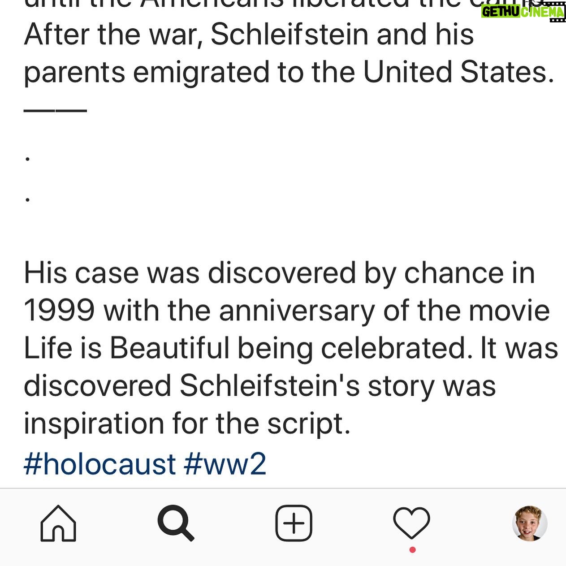Open the #ww2 hashtag
566x566 pixels.
pos(225,464)
